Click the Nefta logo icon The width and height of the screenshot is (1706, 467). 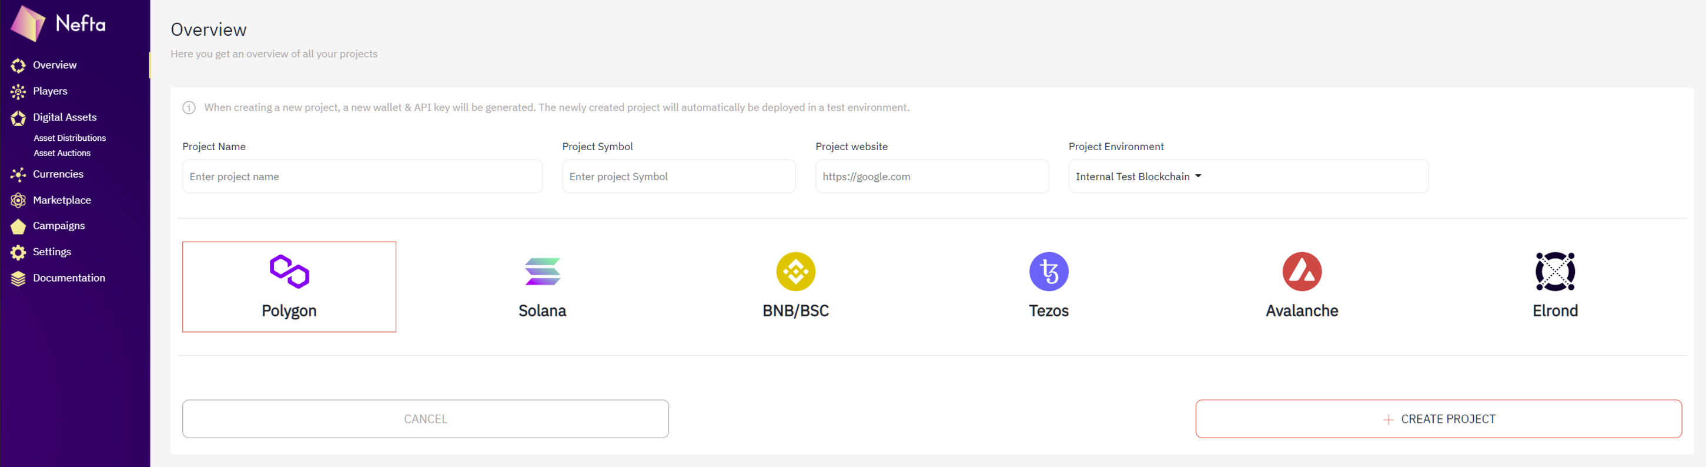point(28,23)
